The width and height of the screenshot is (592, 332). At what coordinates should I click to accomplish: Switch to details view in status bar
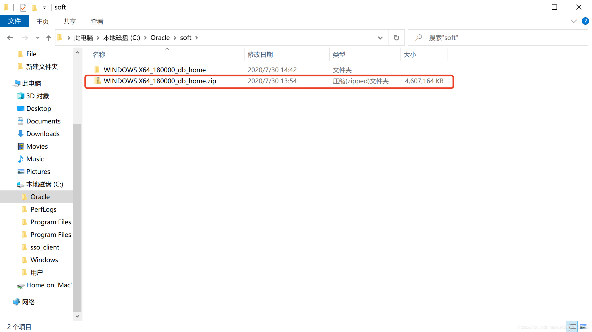point(572,326)
